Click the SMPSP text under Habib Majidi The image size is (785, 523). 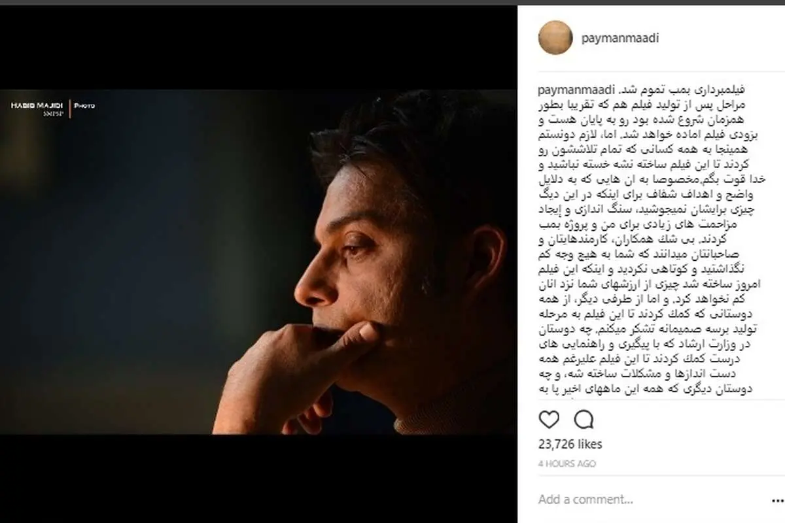53,114
